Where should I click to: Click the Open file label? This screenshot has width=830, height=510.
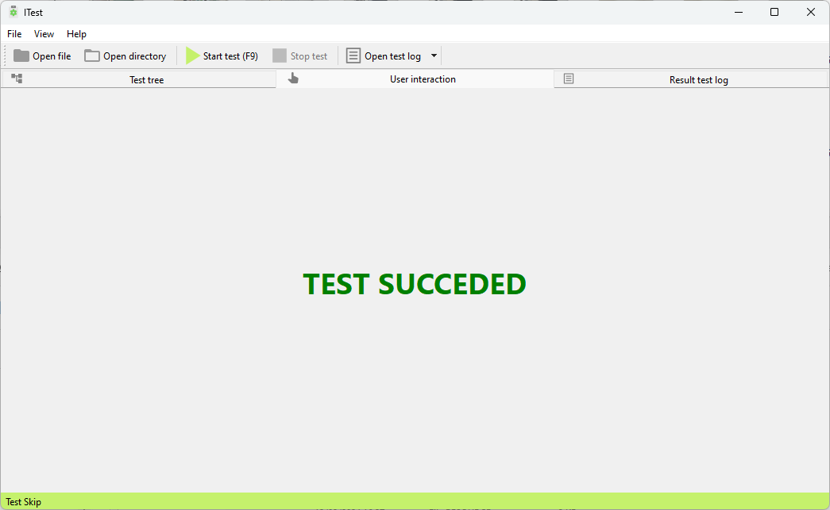click(x=52, y=56)
